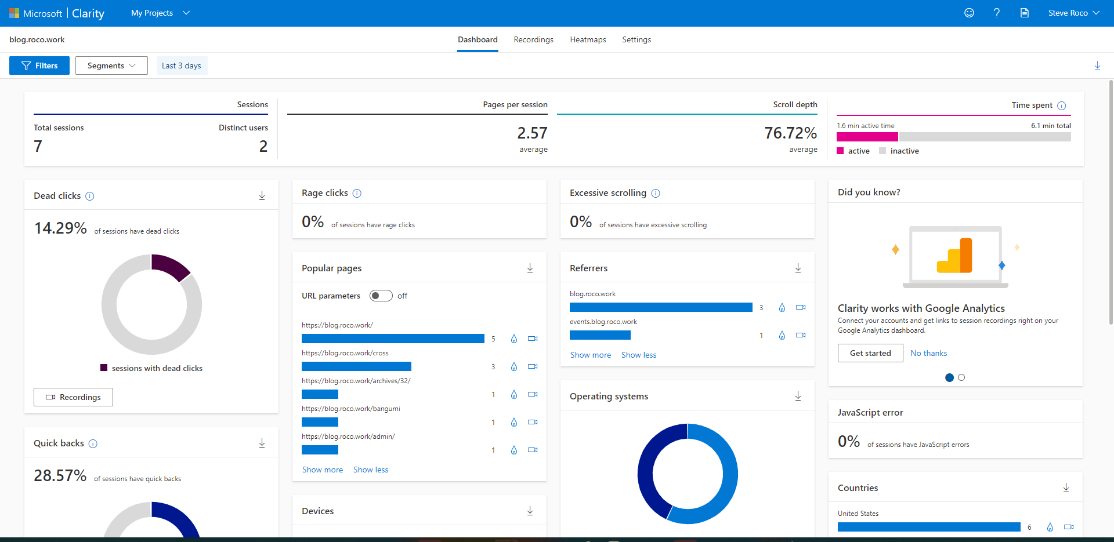Open the help question mark icon
Screen dimensions: 1114x542
pos(997,13)
